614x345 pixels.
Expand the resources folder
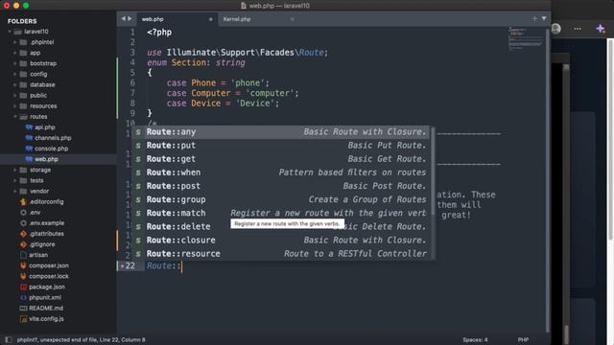coord(15,106)
